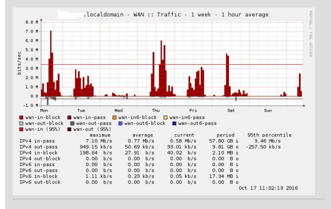Click the tallest Thursday traffic spike
331x209 pixels.
pyautogui.click(x=161, y=68)
